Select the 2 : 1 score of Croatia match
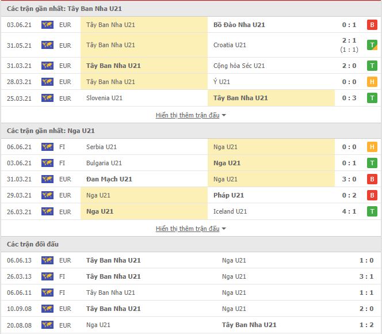The height and width of the screenshot is (334, 382). (349, 40)
